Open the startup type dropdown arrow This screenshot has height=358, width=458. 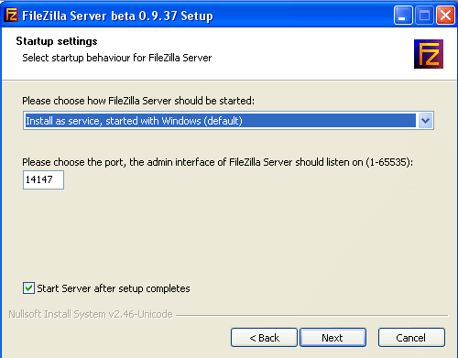(425, 121)
